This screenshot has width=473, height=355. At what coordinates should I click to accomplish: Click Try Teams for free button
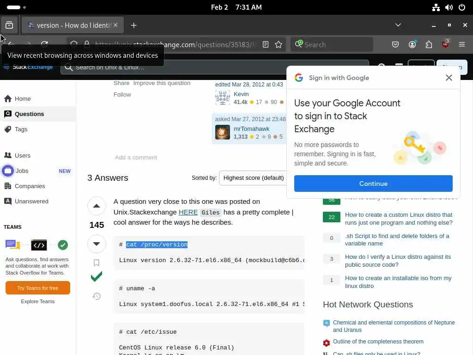(x=38, y=288)
